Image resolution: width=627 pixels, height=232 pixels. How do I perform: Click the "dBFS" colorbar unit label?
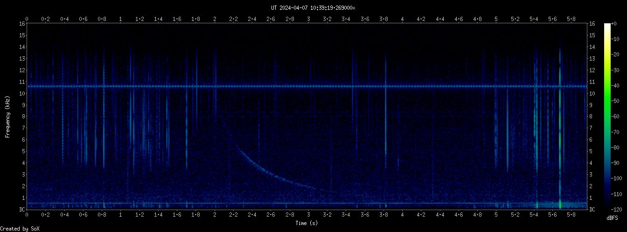pos(612,218)
